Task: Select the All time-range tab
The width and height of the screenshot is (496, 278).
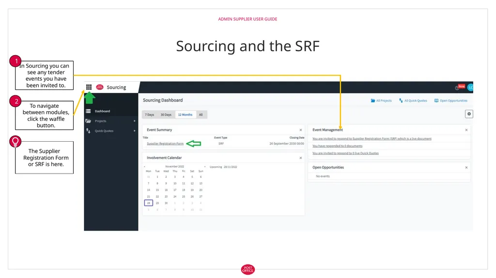Action: pos(201,115)
